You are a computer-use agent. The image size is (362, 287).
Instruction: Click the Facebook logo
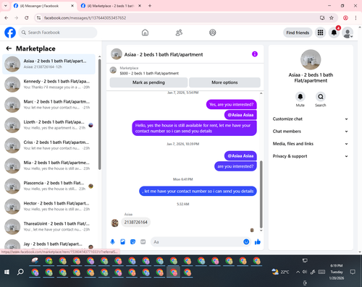tap(10, 33)
